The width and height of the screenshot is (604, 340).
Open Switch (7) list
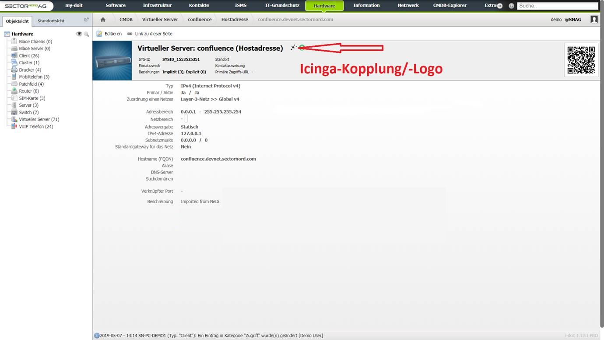[x=29, y=112]
